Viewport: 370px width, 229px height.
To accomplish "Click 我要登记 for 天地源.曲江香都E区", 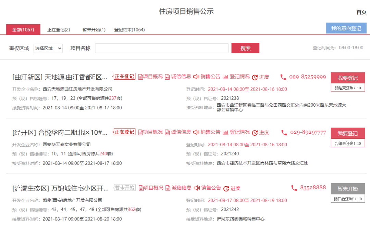I will 348,78.
